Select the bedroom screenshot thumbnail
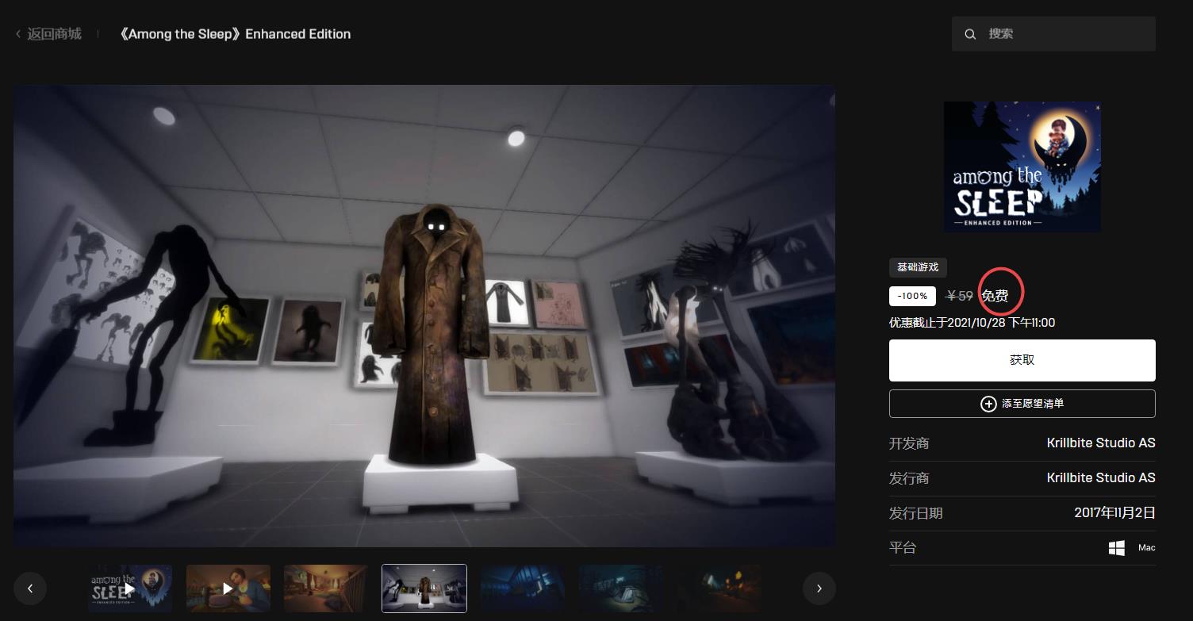This screenshot has height=621, width=1193. pyautogui.click(x=326, y=588)
